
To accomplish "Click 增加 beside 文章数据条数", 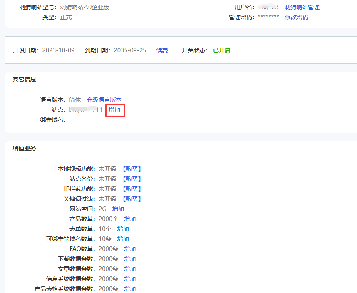I will 129,268.
